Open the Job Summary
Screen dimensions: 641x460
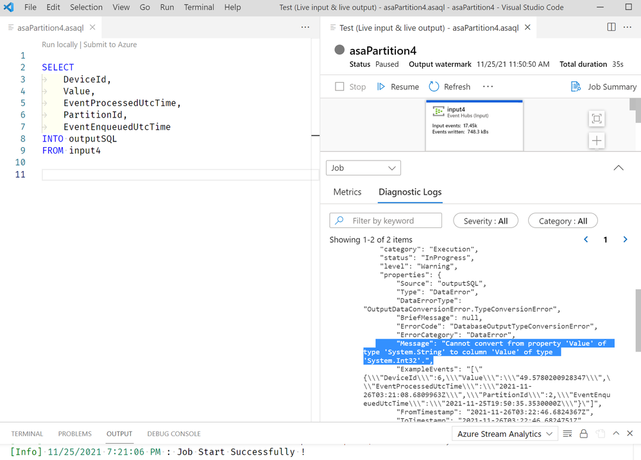604,87
